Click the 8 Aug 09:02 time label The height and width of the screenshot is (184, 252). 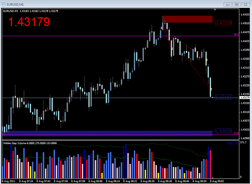click(217, 181)
